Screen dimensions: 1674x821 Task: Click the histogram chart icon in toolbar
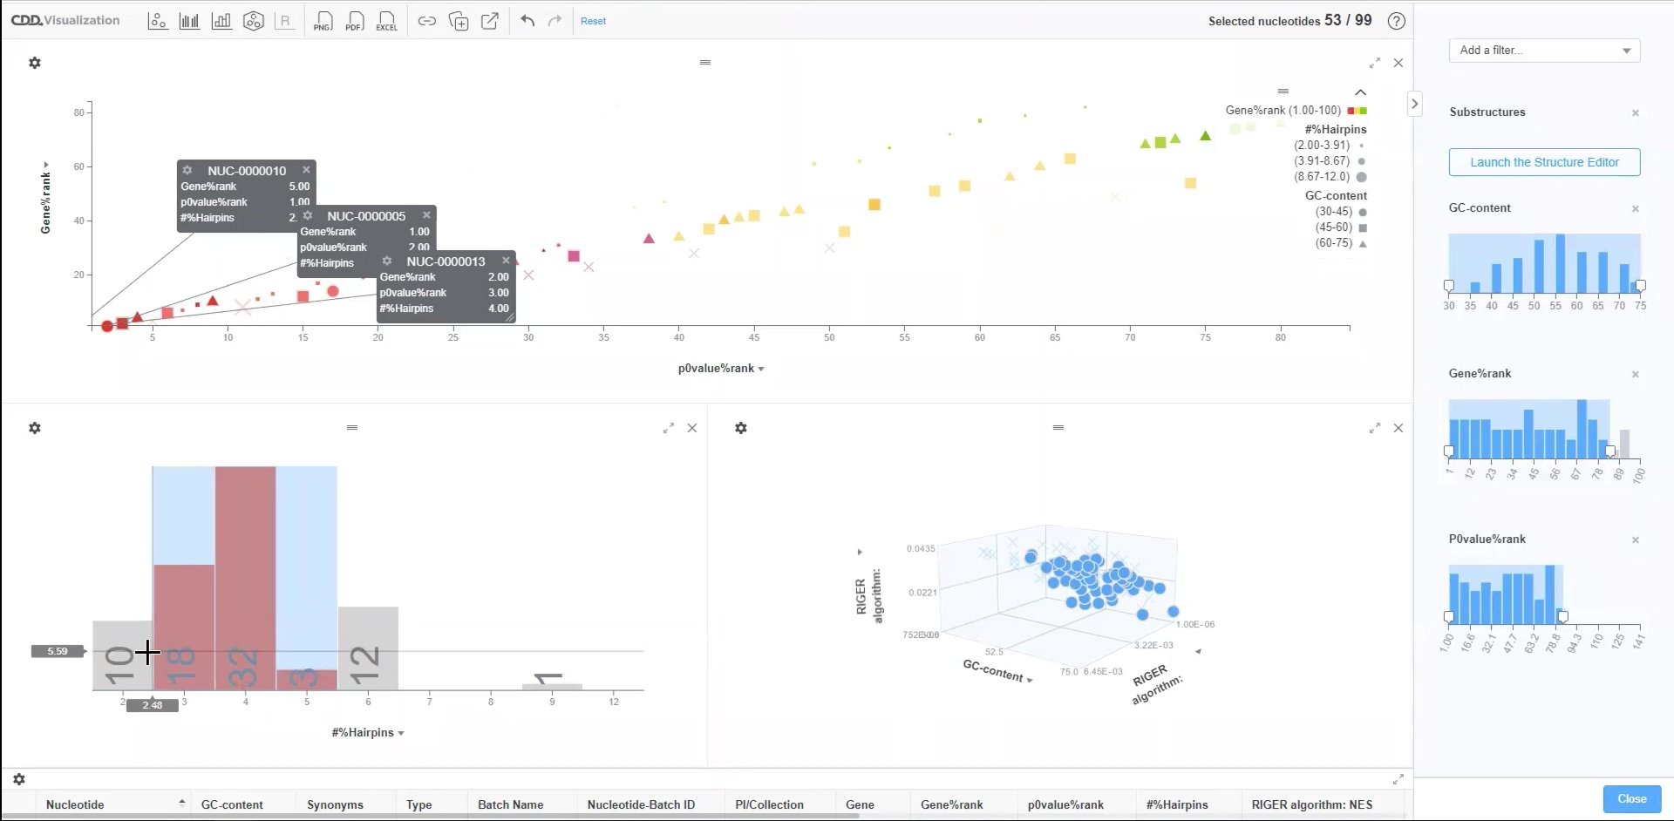pyautogui.click(x=189, y=21)
